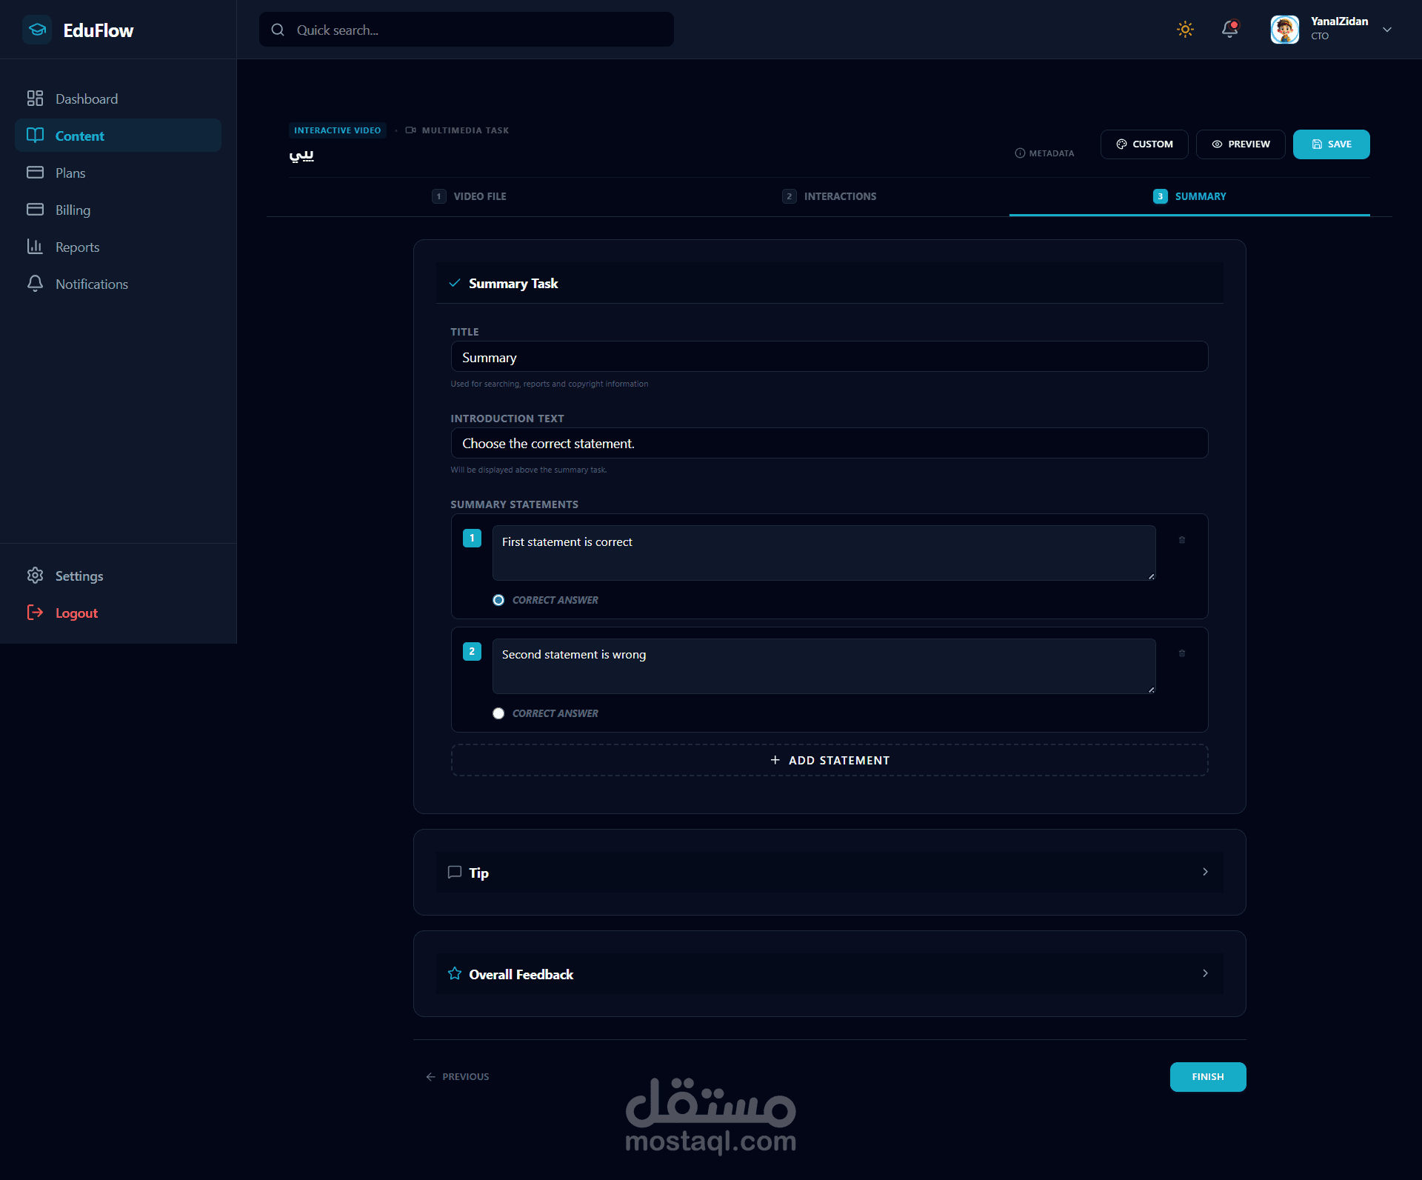The height and width of the screenshot is (1180, 1422).
Task: Switch to the Interactions step tab
Action: [829, 196]
